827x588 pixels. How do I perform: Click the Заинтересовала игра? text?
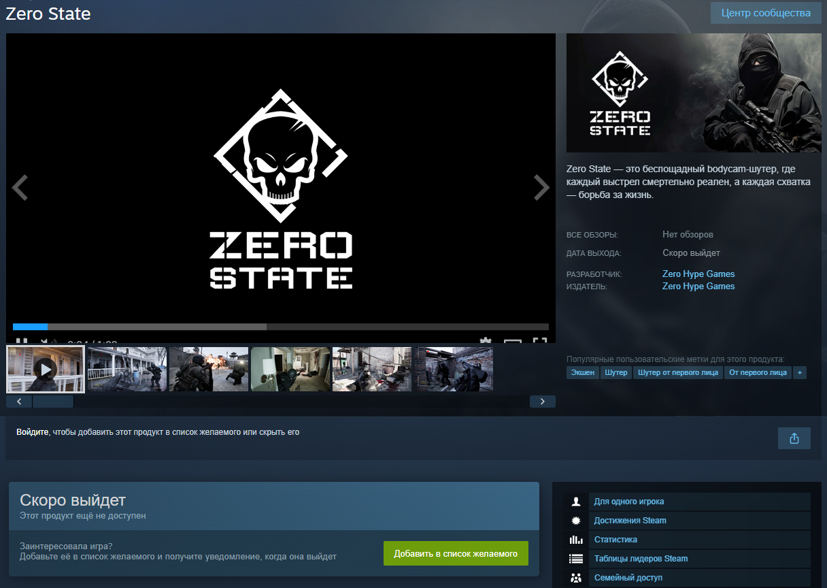point(66,546)
